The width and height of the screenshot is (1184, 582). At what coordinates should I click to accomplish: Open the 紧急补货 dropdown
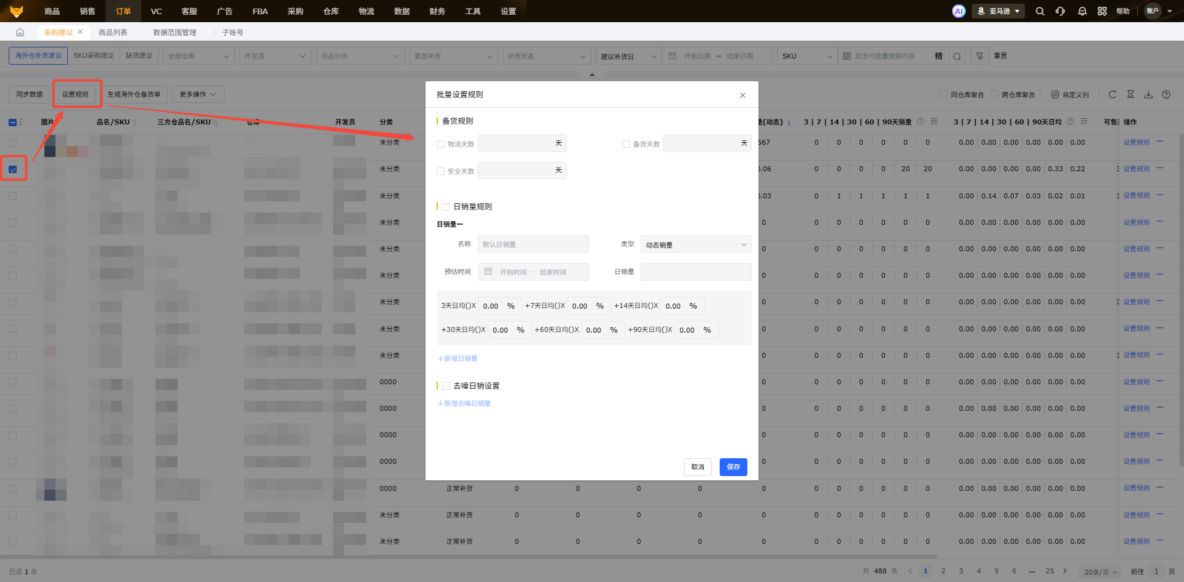[453, 56]
